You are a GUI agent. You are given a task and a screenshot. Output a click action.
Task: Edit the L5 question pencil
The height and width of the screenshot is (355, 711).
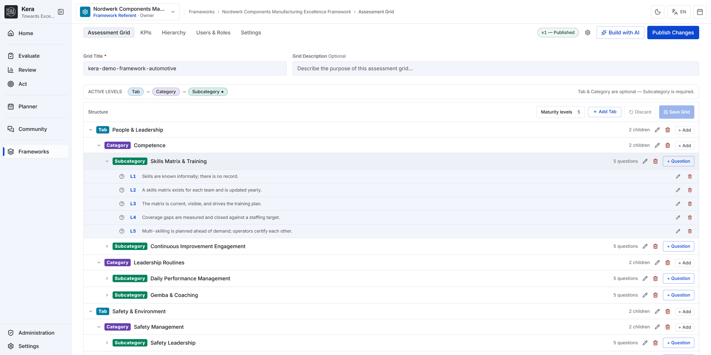click(678, 231)
